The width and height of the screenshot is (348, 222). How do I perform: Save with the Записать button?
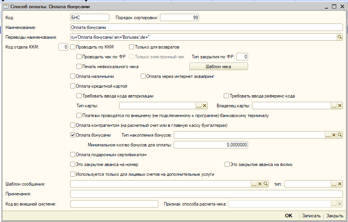pyautogui.click(x=311, y=216)
